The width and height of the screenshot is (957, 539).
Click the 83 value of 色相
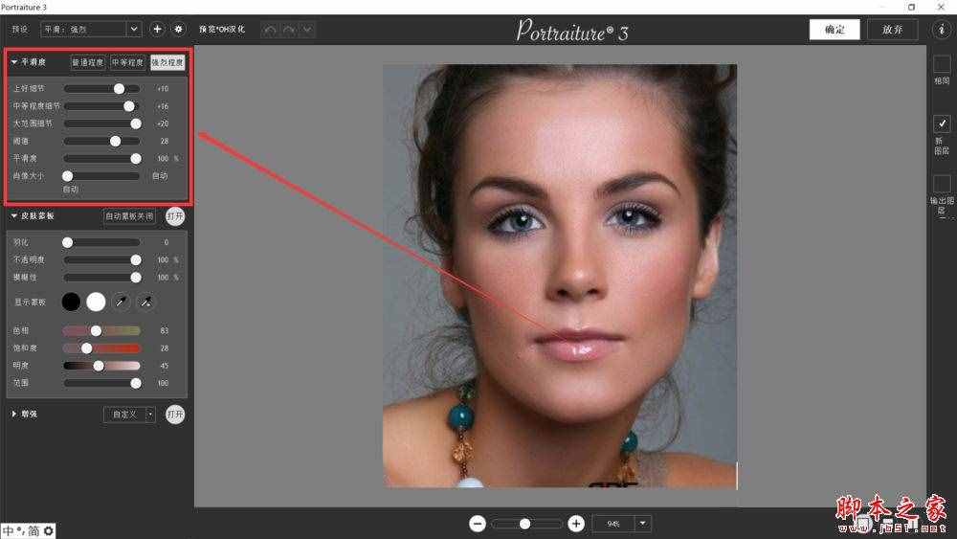coord(165,330)
